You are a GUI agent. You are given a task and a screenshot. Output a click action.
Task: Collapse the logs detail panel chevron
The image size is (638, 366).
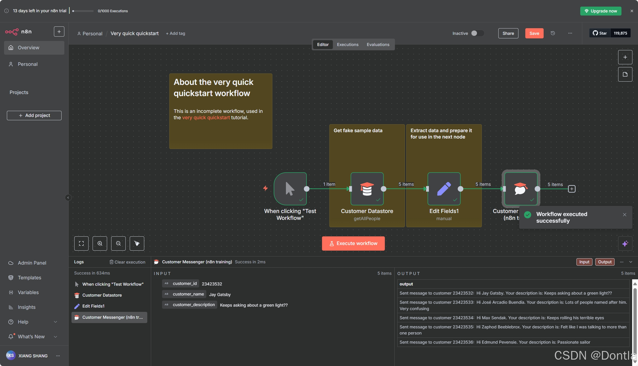631,262
